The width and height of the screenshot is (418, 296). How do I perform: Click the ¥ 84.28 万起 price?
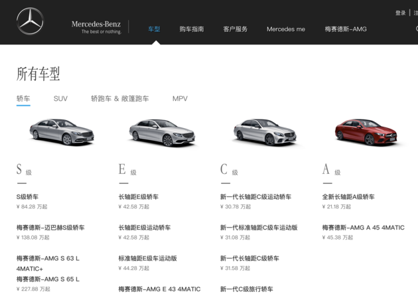pos(32,206)
